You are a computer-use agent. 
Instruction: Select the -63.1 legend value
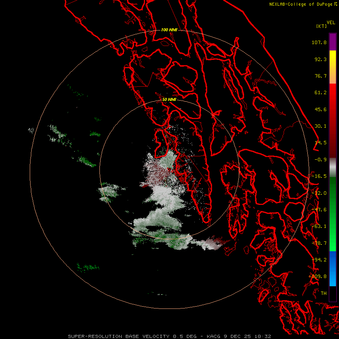(x=319, y=226)
